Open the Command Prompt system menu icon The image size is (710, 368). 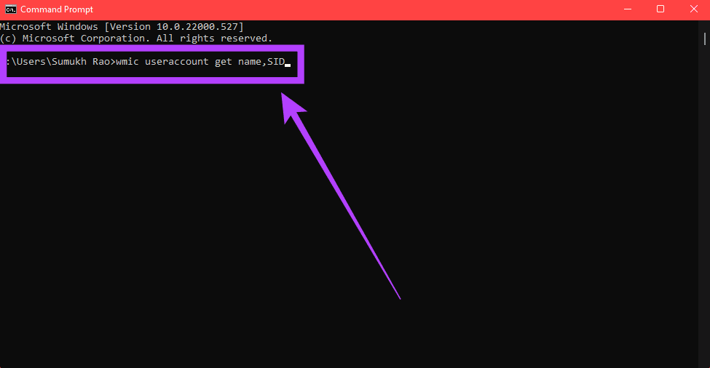[10, 9]
